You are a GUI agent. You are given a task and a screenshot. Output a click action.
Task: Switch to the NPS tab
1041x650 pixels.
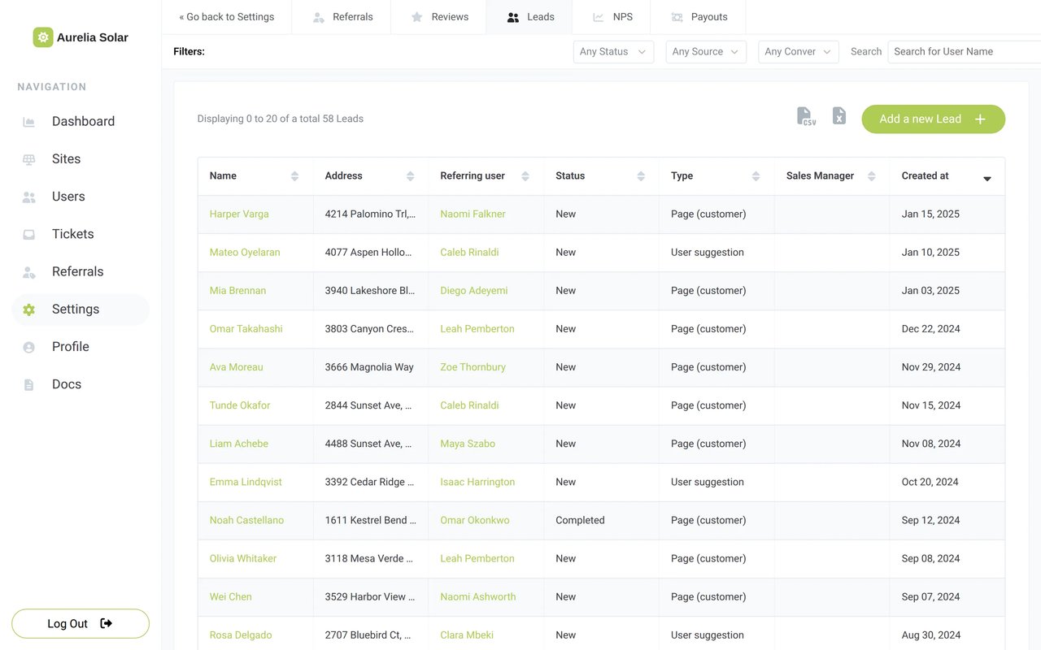tap(612, 17)
